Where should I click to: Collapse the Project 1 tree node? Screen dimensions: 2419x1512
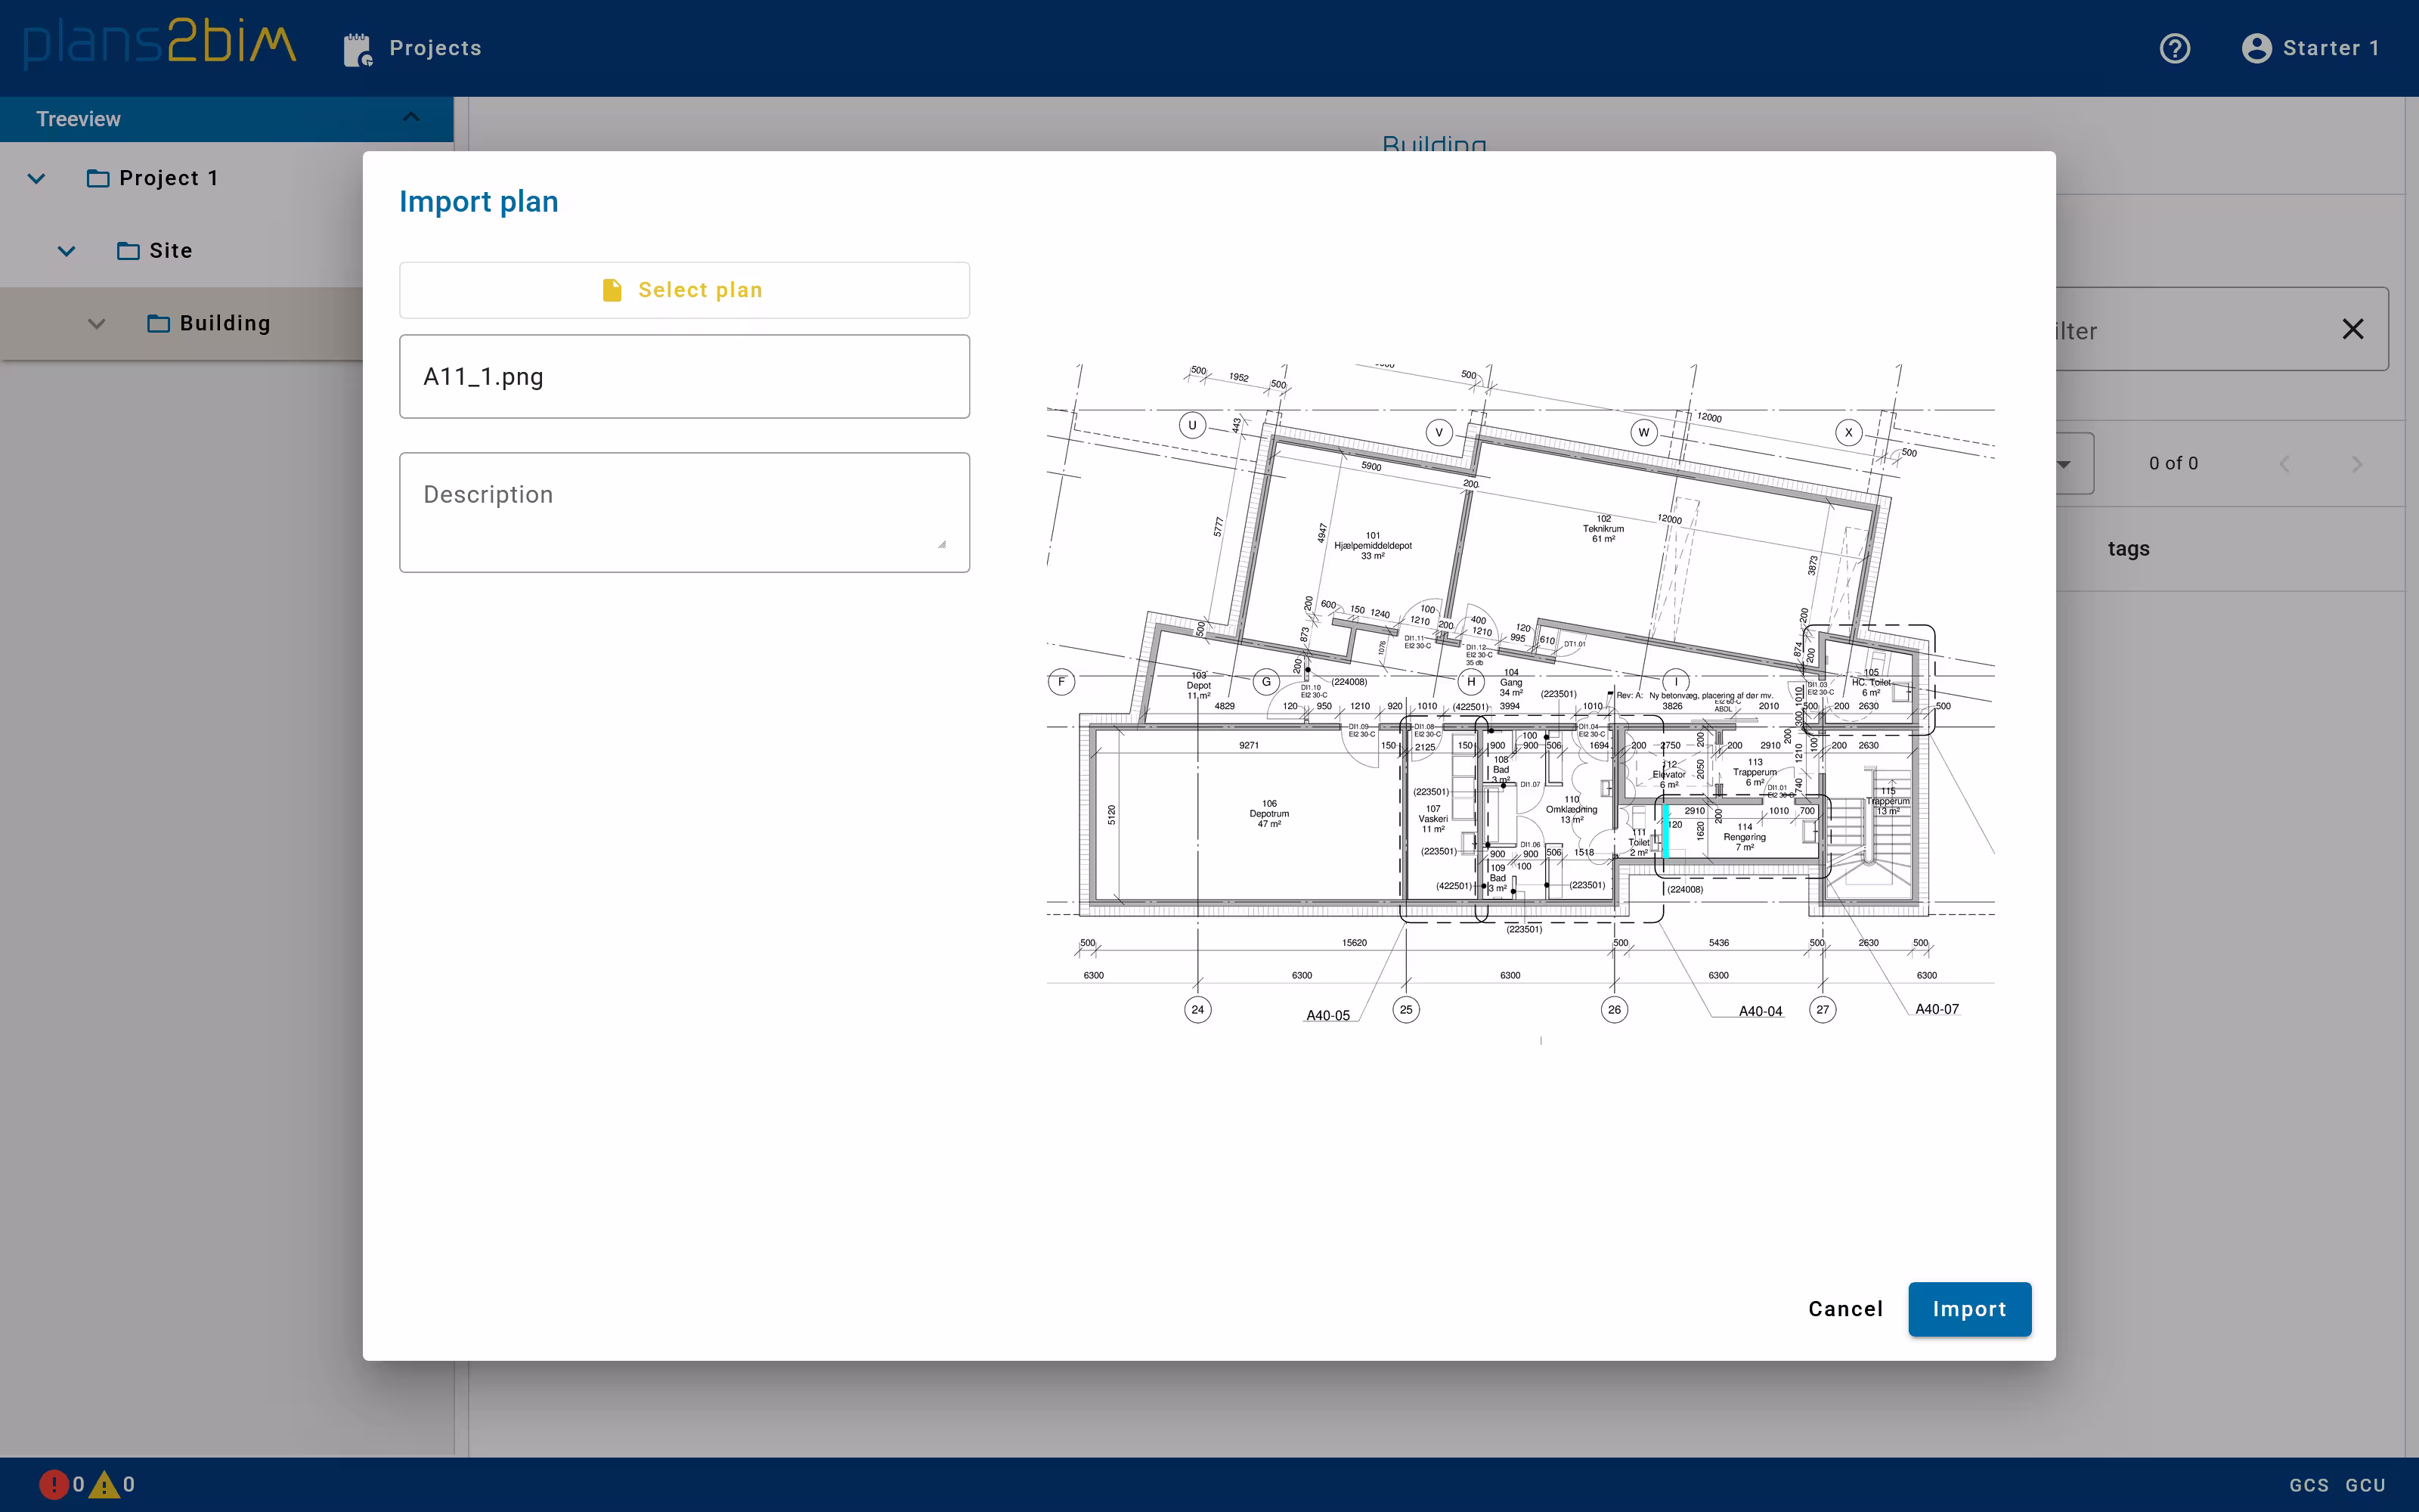[36, 178]
